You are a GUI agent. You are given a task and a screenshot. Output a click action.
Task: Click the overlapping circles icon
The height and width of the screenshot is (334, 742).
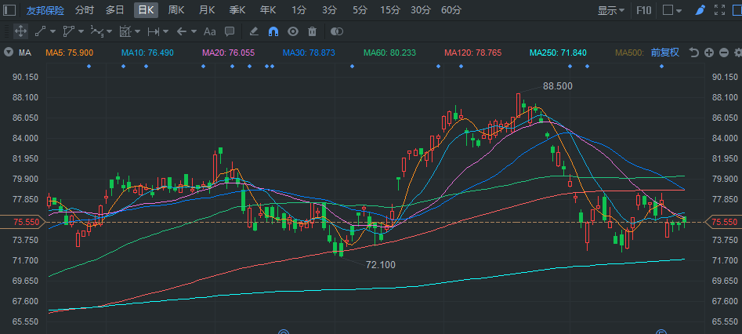(x=336, y=31)
